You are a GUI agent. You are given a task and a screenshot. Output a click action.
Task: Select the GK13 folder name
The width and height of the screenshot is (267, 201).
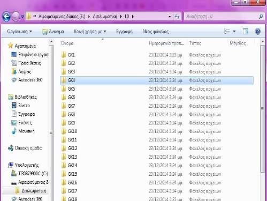72,157
